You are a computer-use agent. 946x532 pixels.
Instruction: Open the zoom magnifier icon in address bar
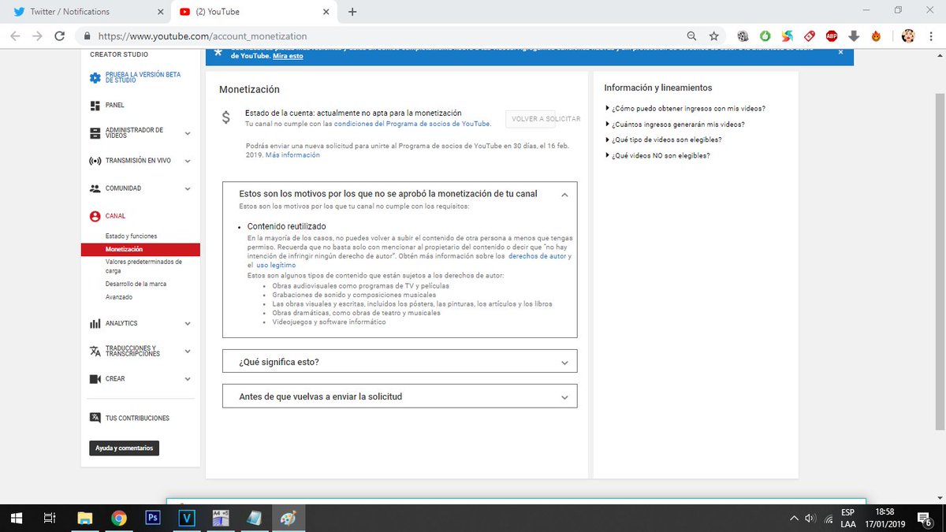[x=691, y=35]
